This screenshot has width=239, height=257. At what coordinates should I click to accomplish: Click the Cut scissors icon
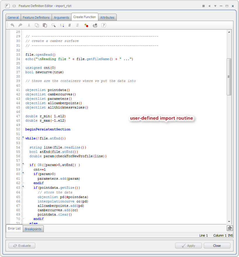(29, 25)
